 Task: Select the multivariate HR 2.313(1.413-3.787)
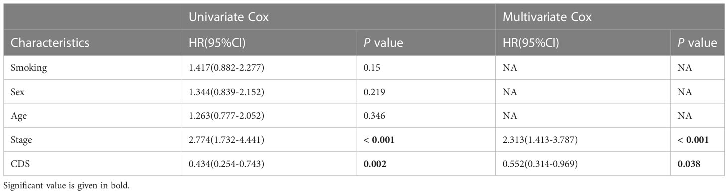540,140
